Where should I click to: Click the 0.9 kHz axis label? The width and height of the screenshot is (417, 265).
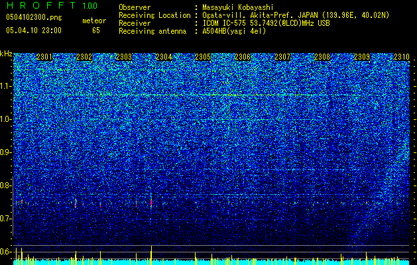pos(6,152)
